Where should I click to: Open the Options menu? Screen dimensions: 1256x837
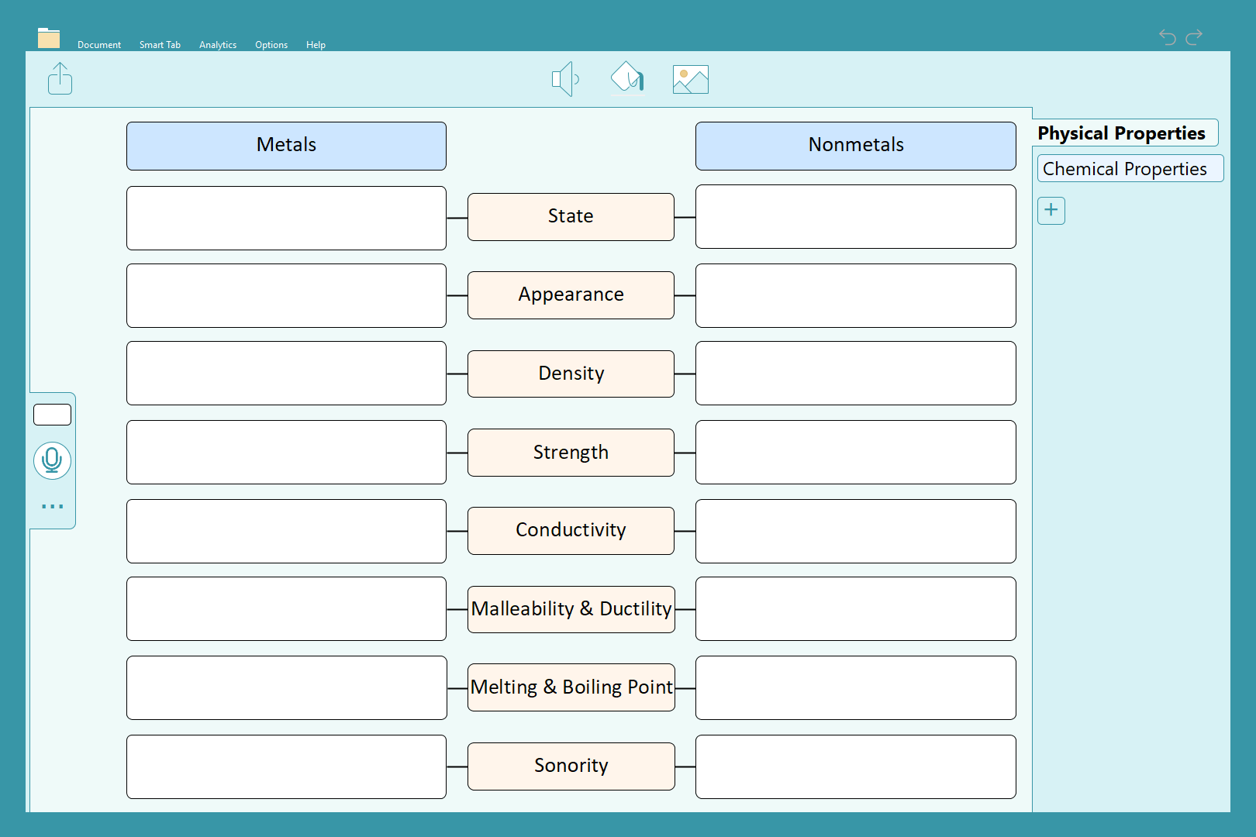(271, 45)
